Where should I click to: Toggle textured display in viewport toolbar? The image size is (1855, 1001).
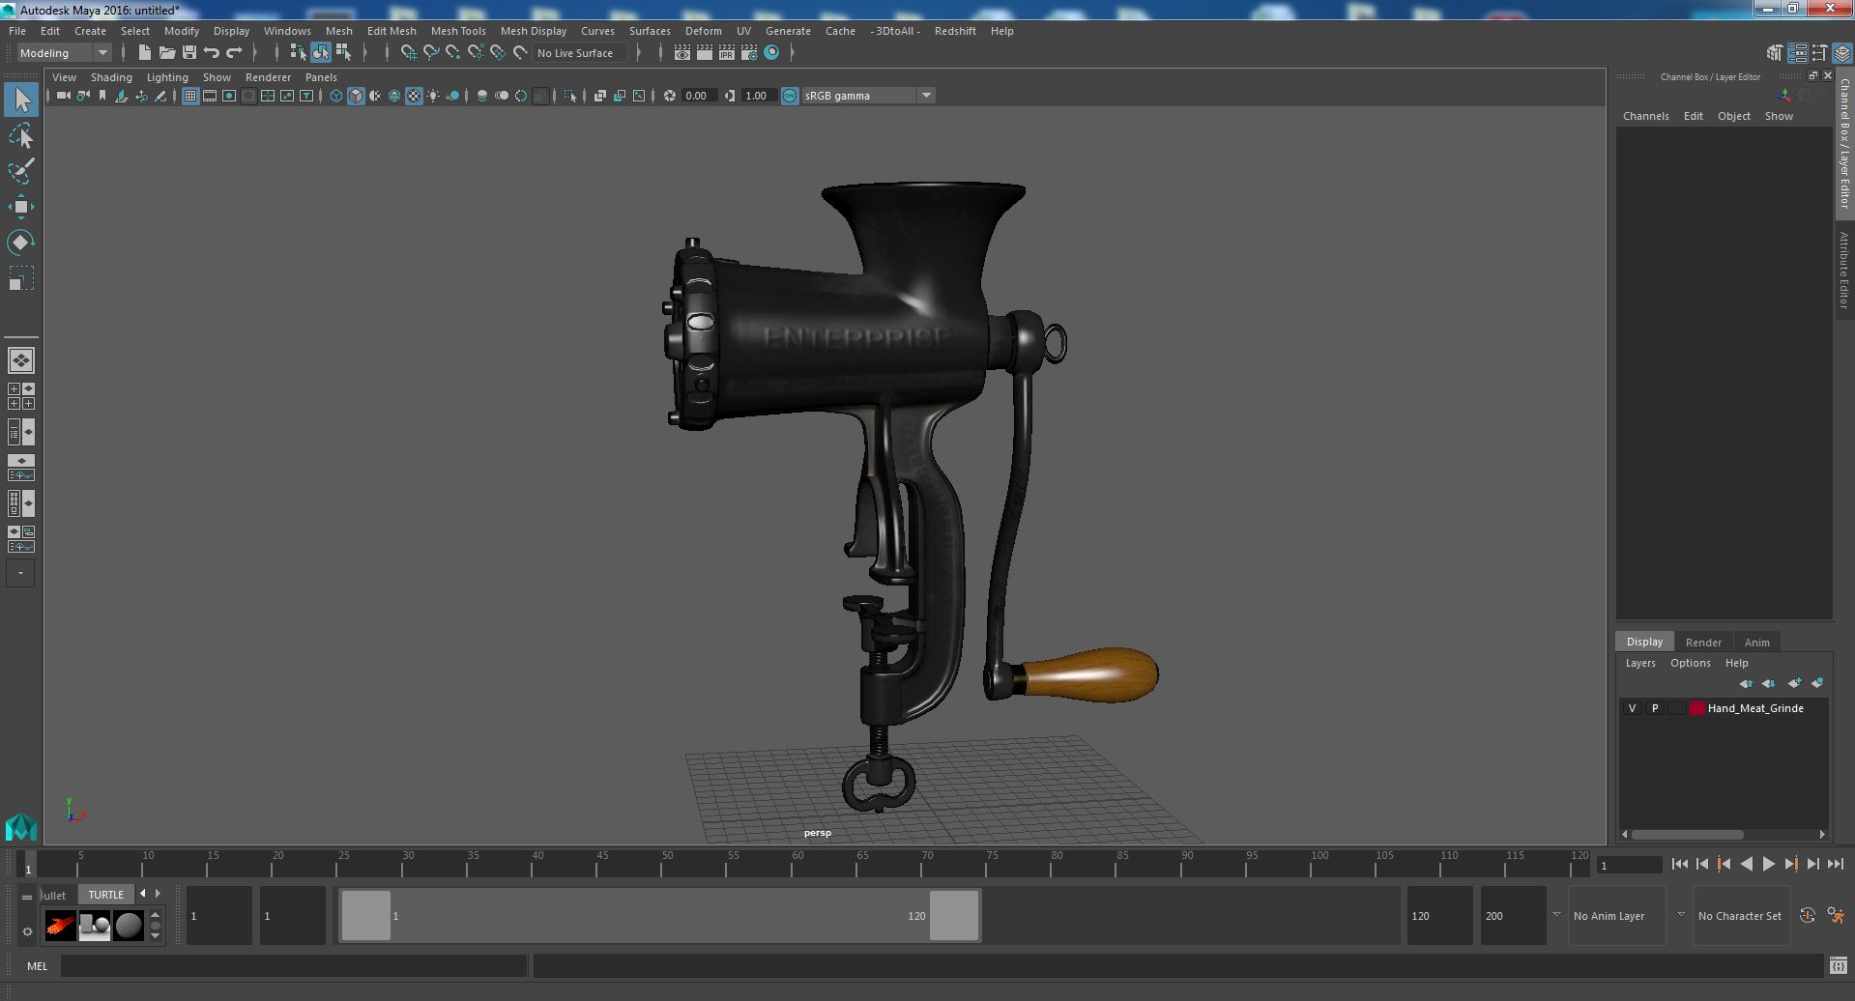coord(414,96)
